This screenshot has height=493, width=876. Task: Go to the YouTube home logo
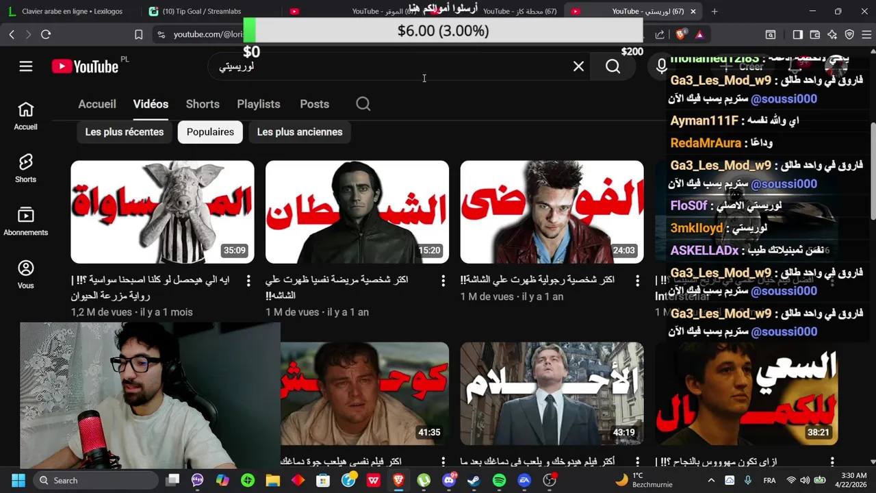click(x=85, y=66)
